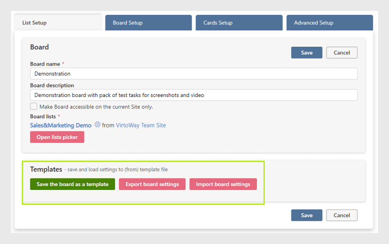Switch to the List Setup tab
This screenshot has height=244, width=389.
[58, 23]
